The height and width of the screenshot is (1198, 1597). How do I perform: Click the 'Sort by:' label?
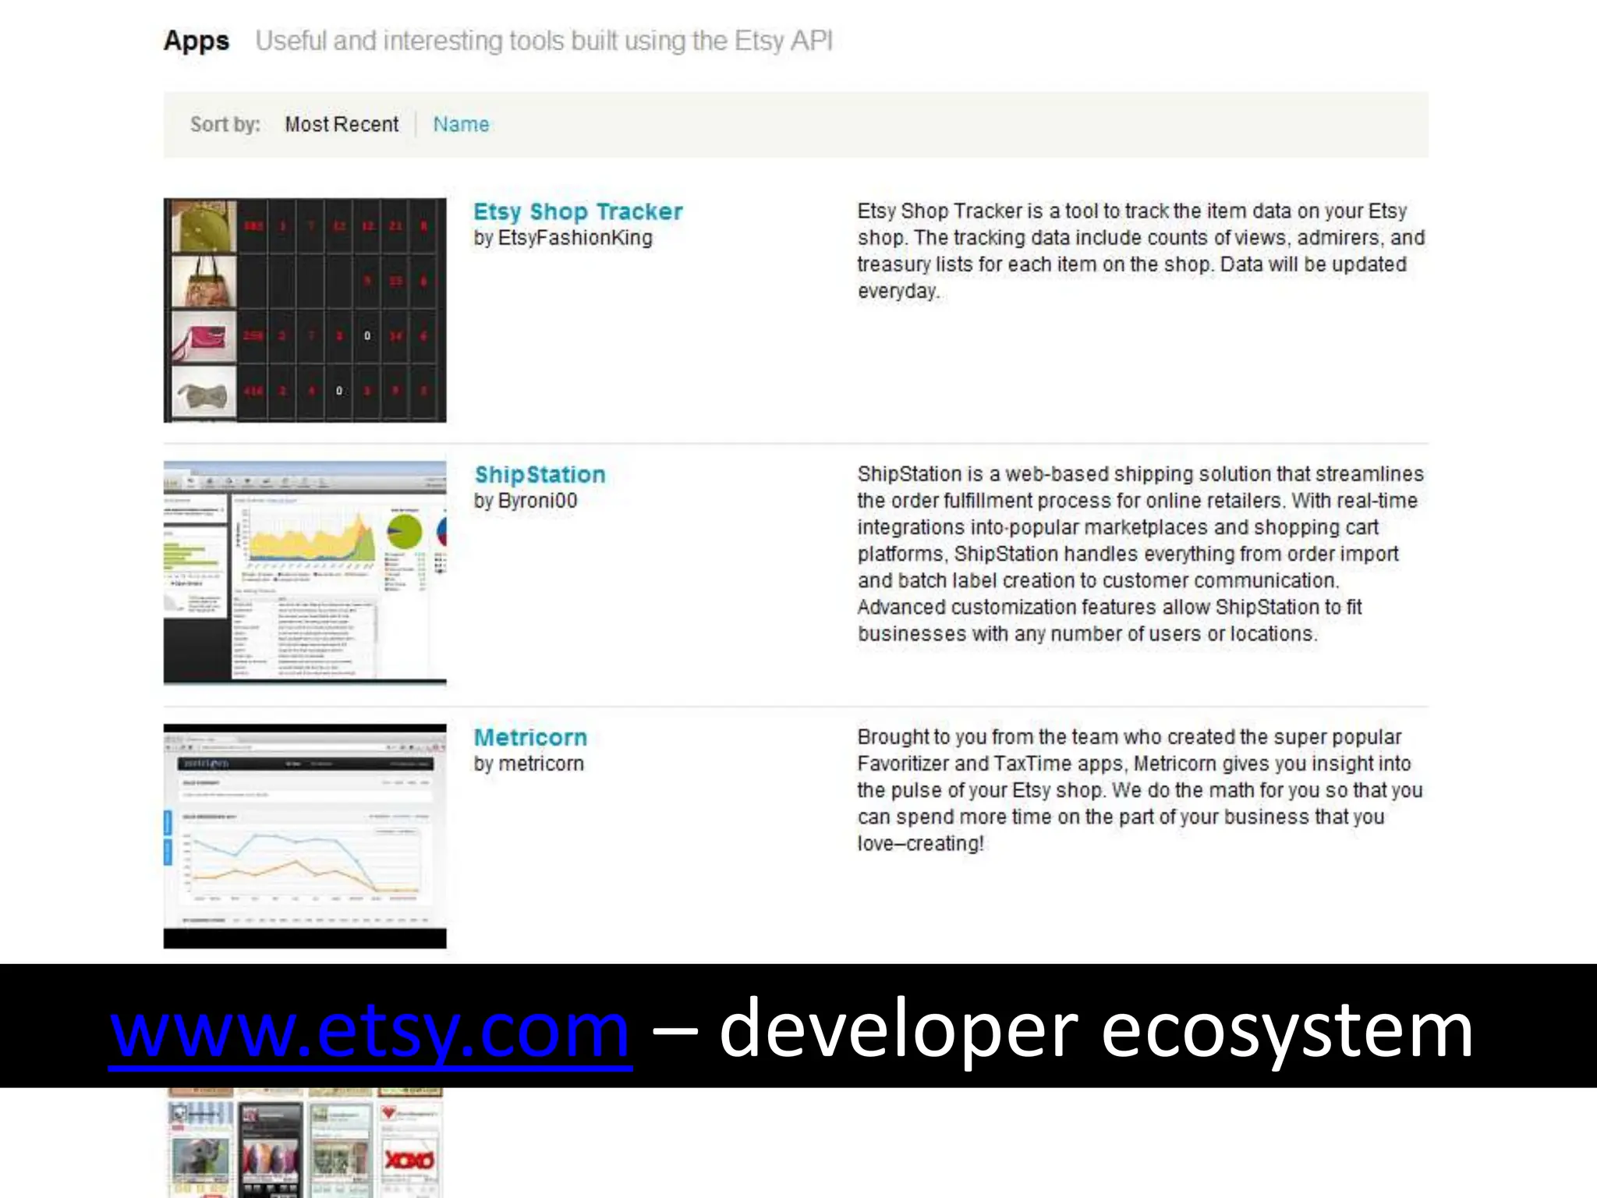(225, 124)
